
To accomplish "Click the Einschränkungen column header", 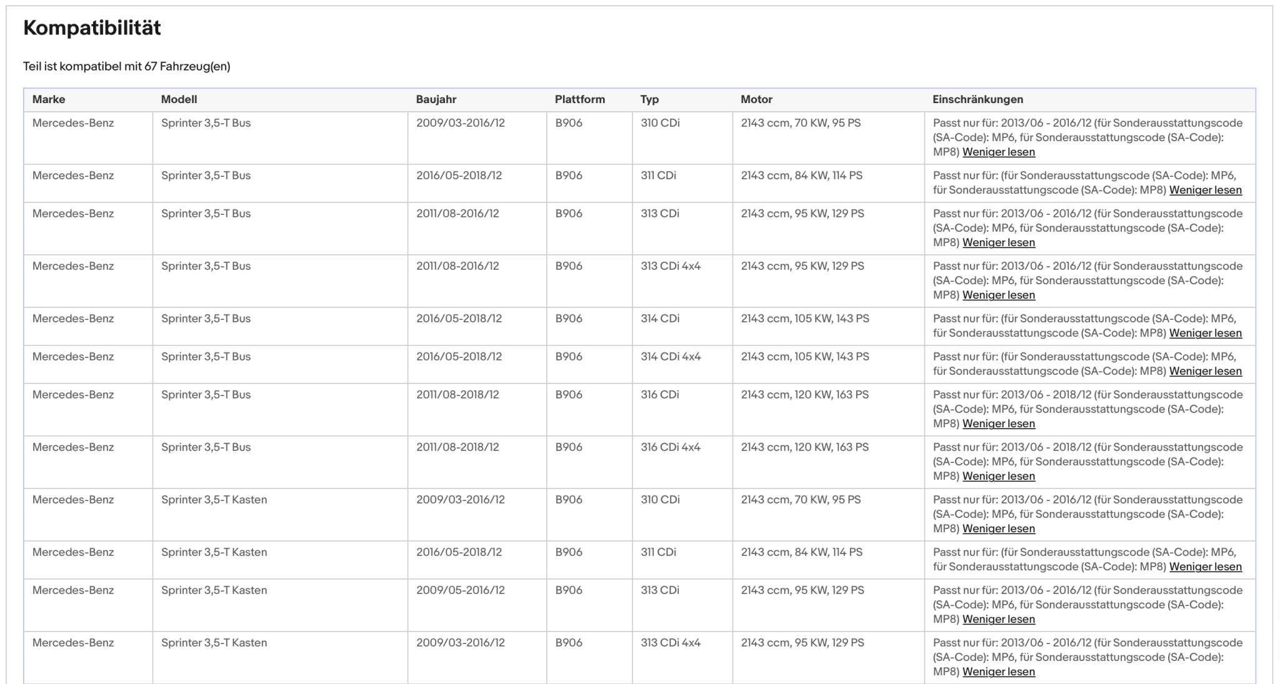I will point(977,99).
